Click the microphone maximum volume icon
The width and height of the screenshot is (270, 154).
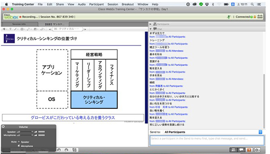[35, 135]
